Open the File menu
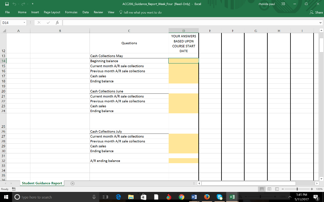Screen dimensions: 324x202 click(7, 12)
